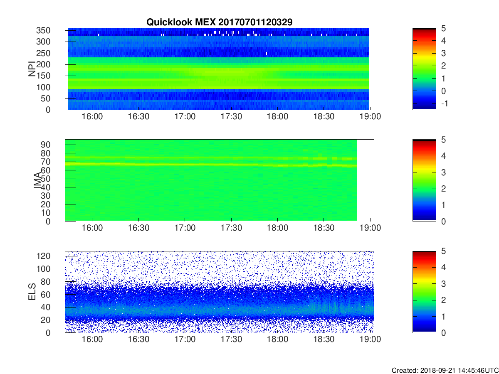
Task: Click the '16:00' time tick under NPI plot
Action: pyautogui.click(x=92, y=116)
